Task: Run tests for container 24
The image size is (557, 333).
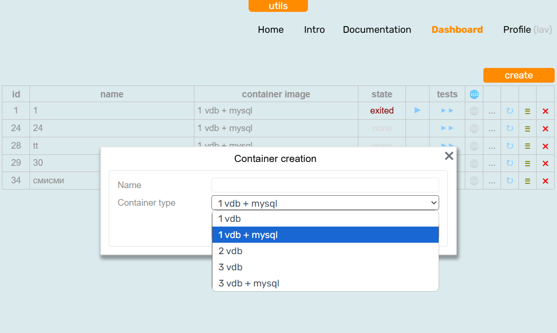Action: [x=447, y=128]
